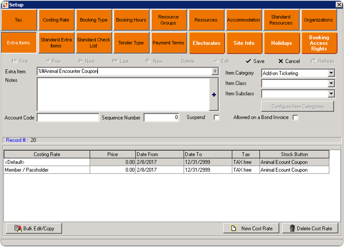Toggle the Suspend checkbox

217,117
